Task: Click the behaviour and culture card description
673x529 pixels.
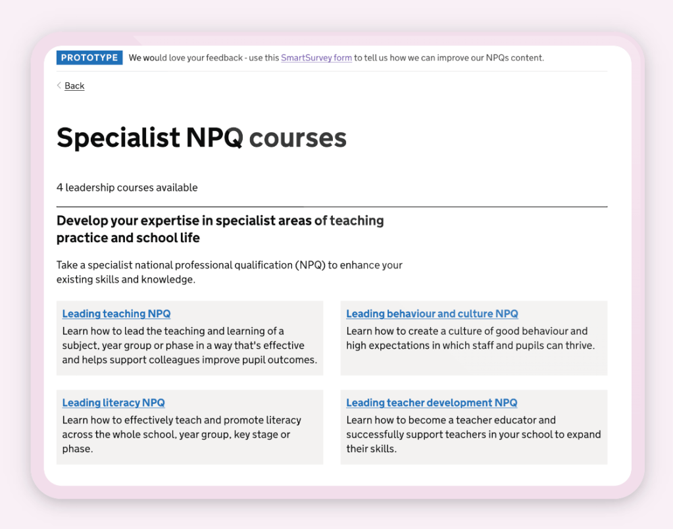Action: [470, 338]
